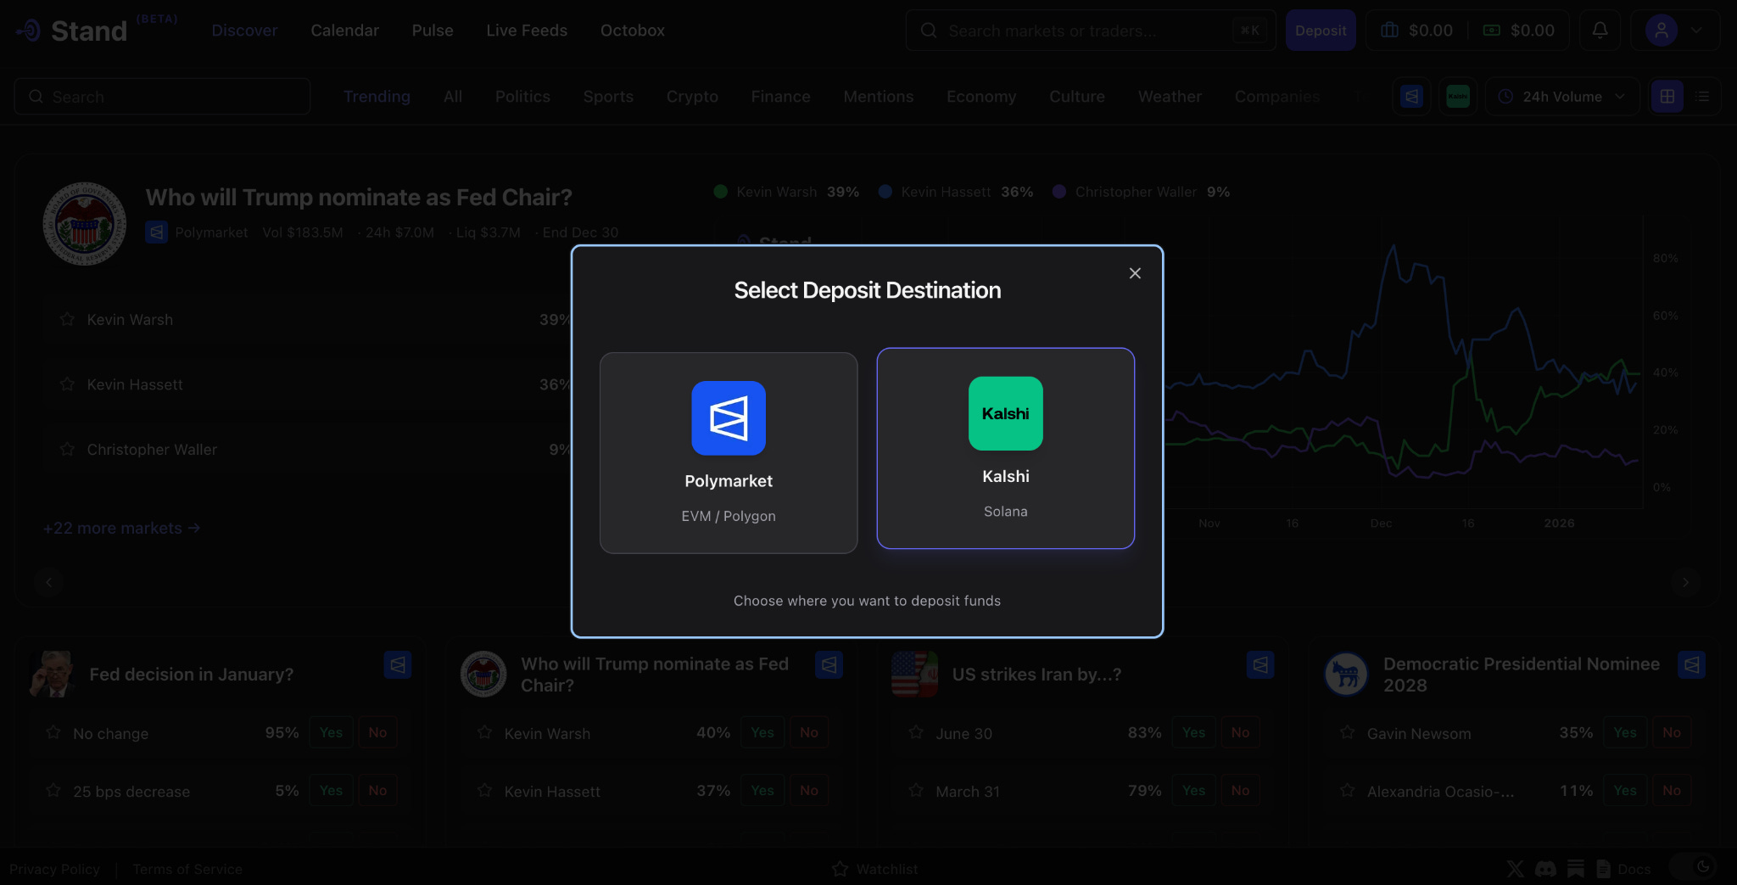Select the Politics category
Screen dimensions: 1737x885
pyautogui.click(x=522, y=97)
